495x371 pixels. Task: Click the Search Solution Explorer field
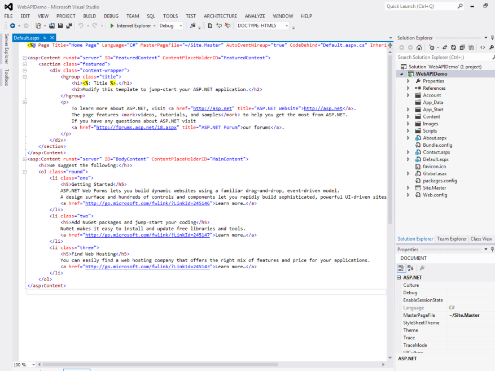point(440,56)
